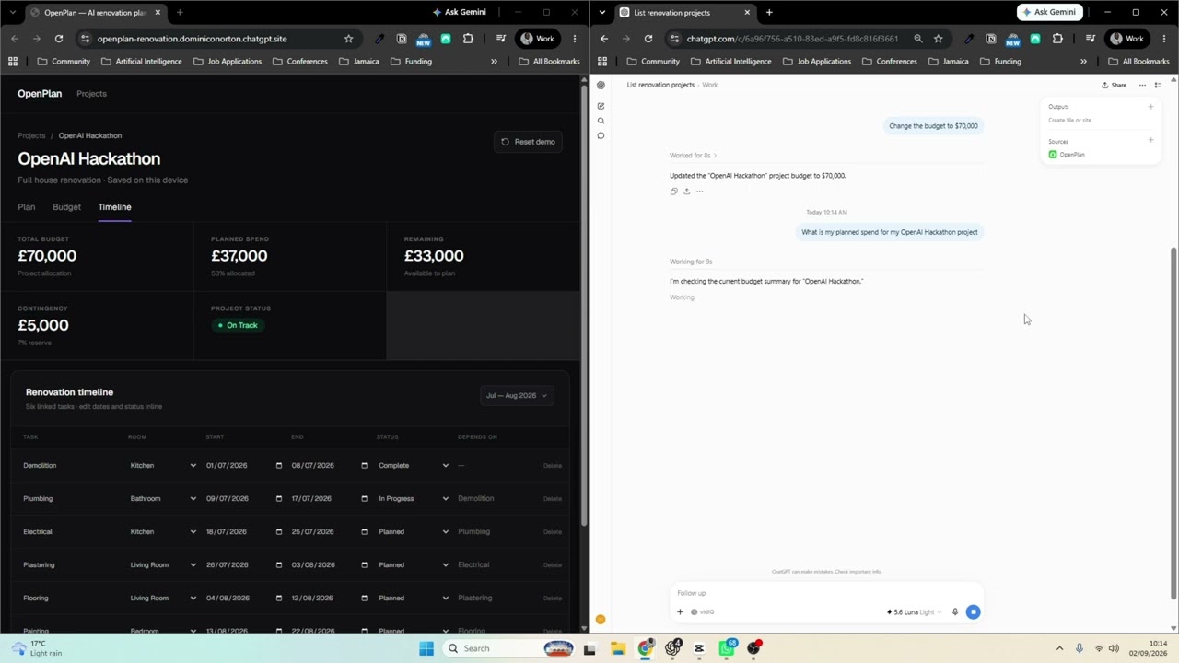Open the Projects nav link in OpenPlan header
Viewport: 1179px width, 663px height.
point(91,94)
